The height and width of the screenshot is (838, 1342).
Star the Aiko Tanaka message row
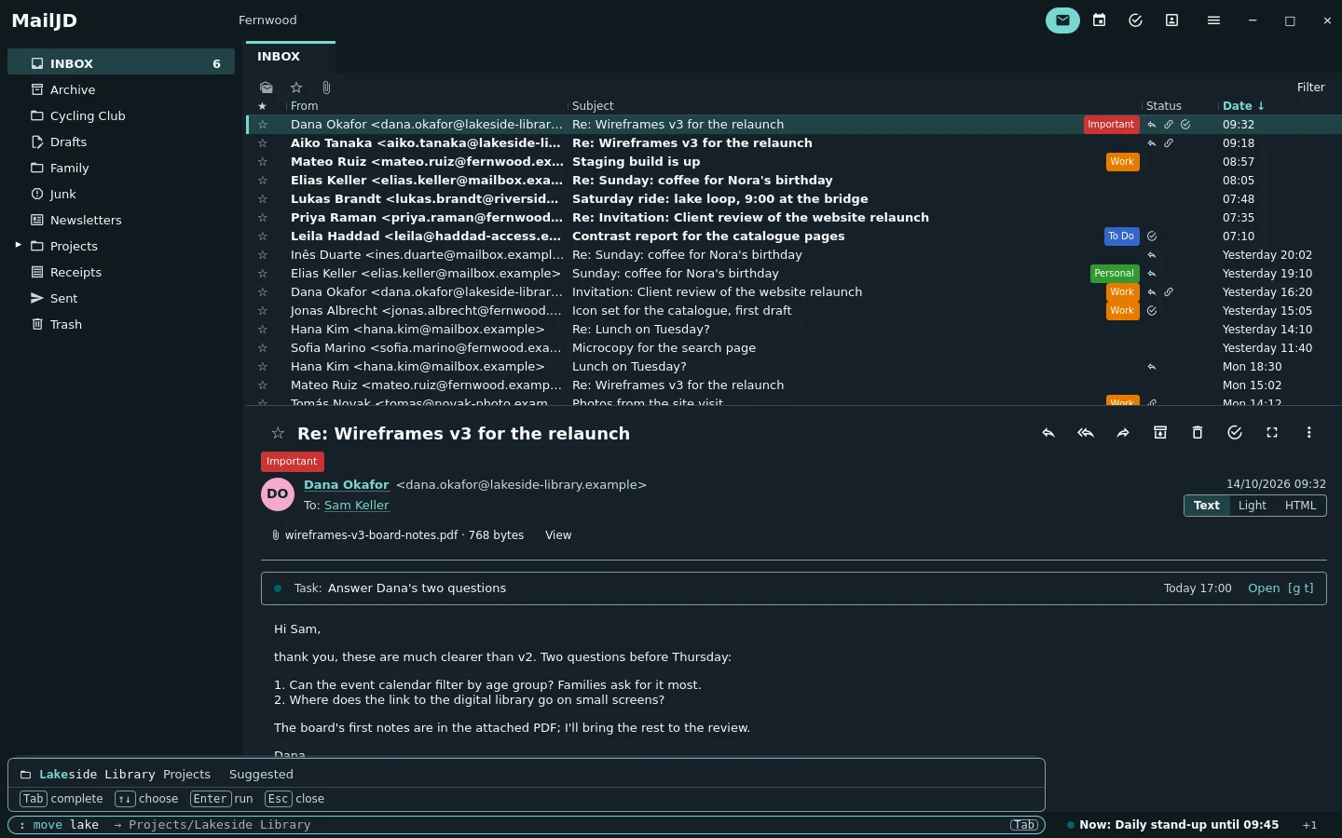(x=263, y=143)
